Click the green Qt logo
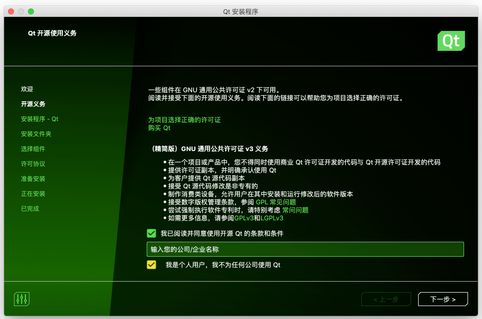Screen dimensions: 482x319 pos(451,41)
